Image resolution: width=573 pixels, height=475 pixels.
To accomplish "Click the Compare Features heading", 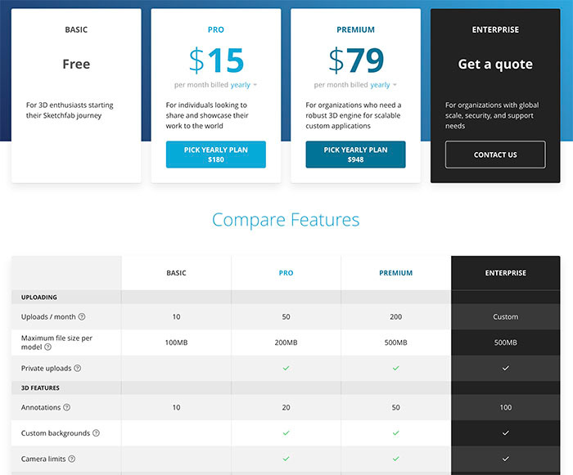I will point(286,220).
